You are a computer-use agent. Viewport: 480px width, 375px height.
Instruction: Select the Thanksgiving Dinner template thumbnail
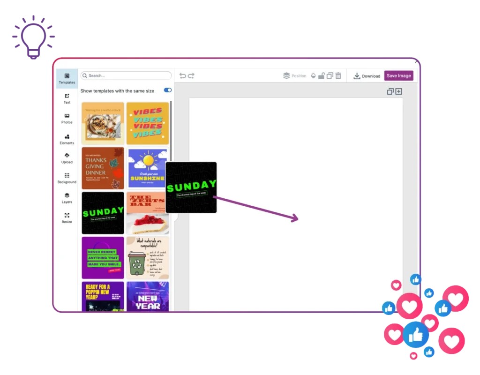103,168
